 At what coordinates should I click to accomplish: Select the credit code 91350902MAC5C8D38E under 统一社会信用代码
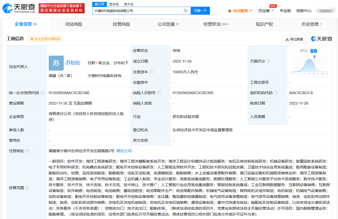tap(69, 93)
